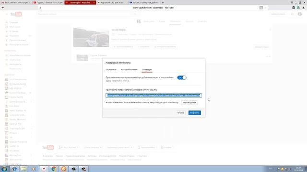Open the media player taskbar icon
Viewport: 307px width, 172px height.
tap(34, 169)
